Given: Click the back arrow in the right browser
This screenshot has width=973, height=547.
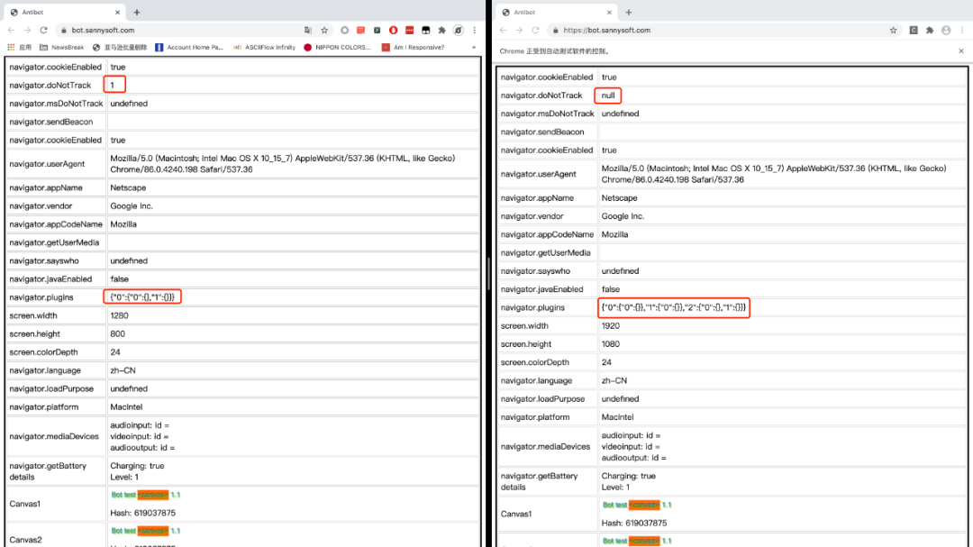Looking at the screenshot, I should tap(504, 30).
